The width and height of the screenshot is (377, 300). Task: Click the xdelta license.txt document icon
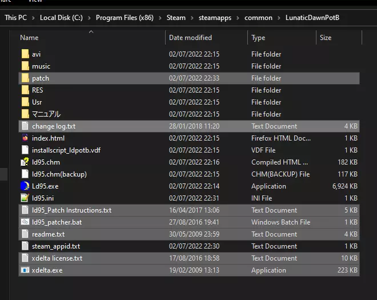click(x=25, y=258)
